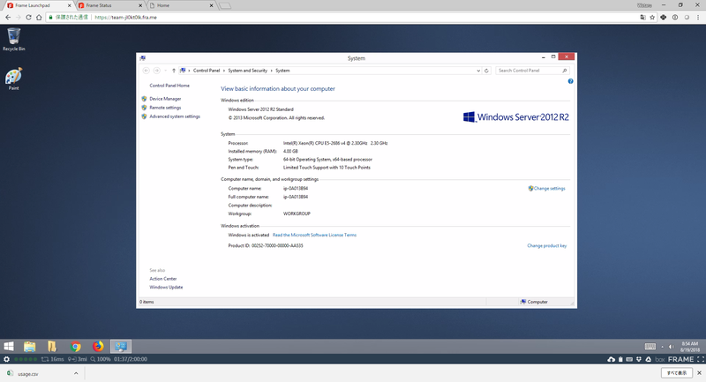Click the System window help icon
The height and width of the screenshot is (382, 706).
tap(570, 81)
